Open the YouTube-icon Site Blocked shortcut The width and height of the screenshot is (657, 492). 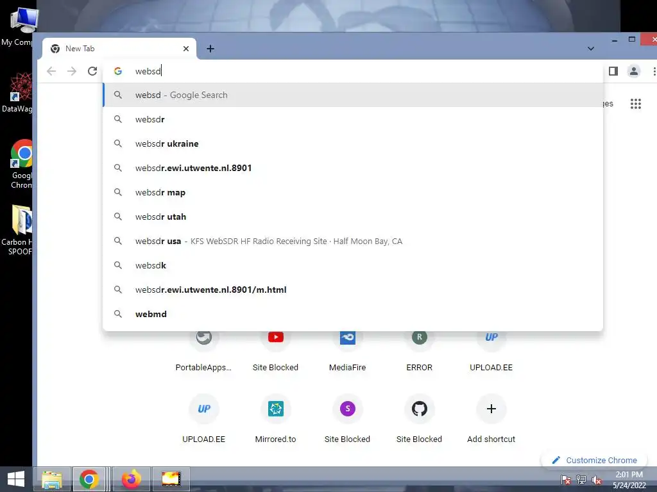click(x=276, y=350)
